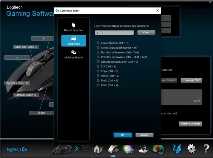
Task: Click the Right Click (Button 2) label
Action: (x=17, y=83)
